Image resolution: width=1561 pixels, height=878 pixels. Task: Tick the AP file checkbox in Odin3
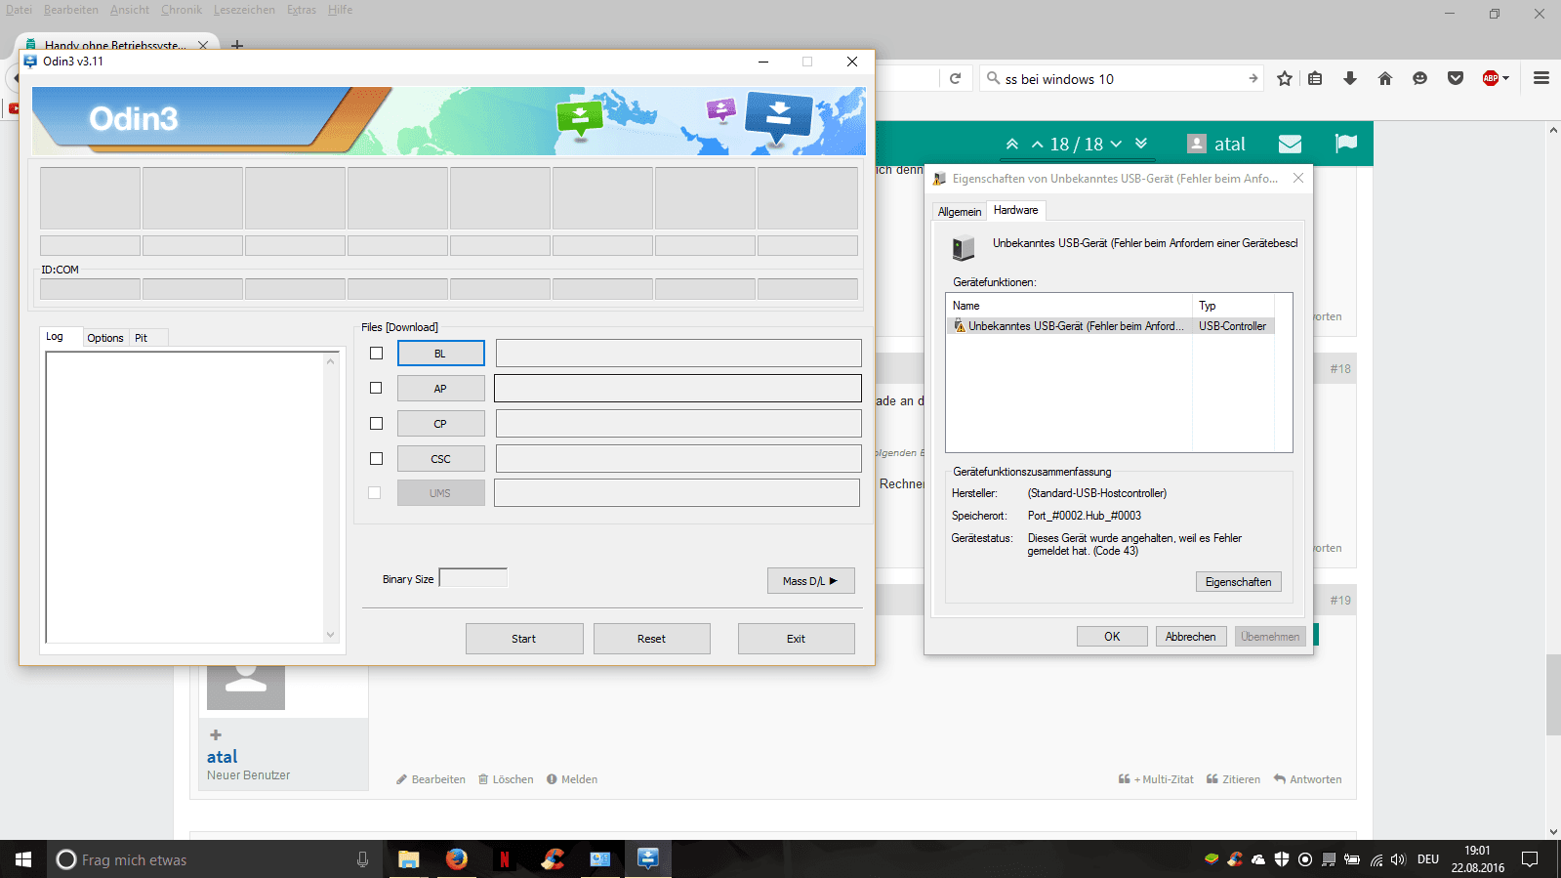(376, 388)
